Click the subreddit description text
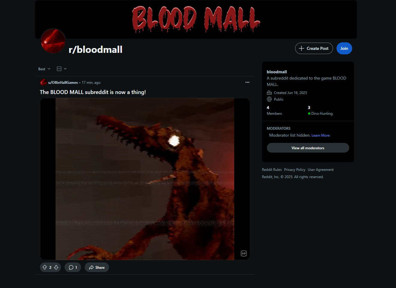This screenshot has width=396, height=288. [x=307, y=81]
